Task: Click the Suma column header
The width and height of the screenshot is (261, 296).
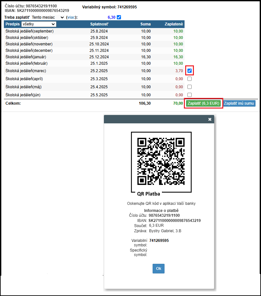Action: point(146,24)
